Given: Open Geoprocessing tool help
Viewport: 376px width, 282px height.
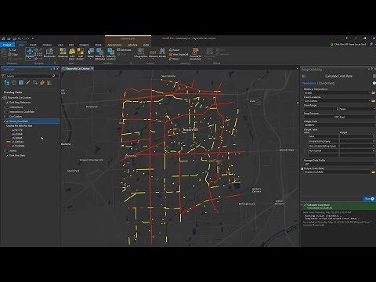Looking at the screenshot, I should [374, 83].
